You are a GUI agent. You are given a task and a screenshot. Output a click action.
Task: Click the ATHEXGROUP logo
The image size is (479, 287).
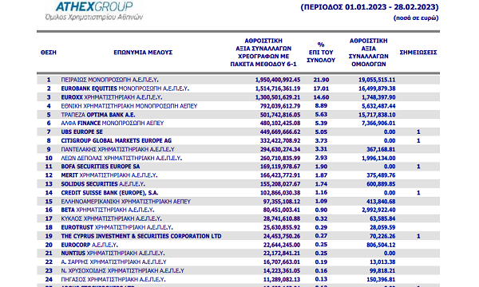tap(94, 10)
